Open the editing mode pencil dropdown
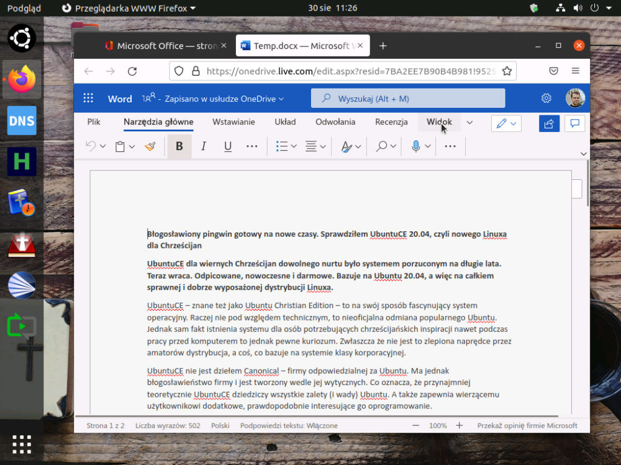The image size is (621, 465). (506, 124)
